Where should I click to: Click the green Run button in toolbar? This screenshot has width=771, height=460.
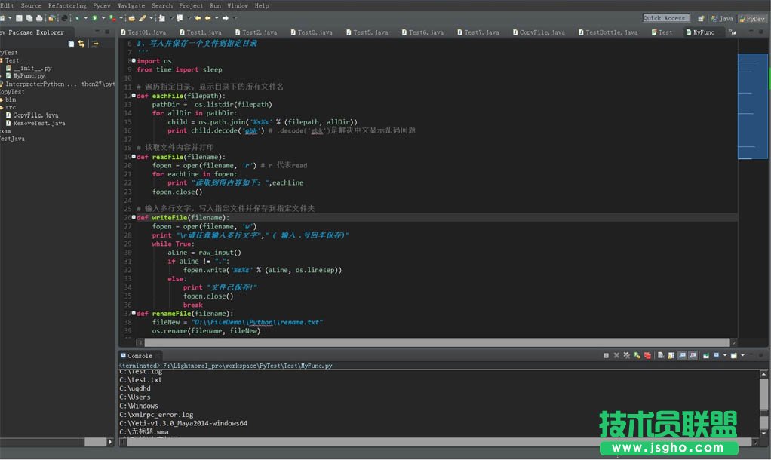point(94,18)
